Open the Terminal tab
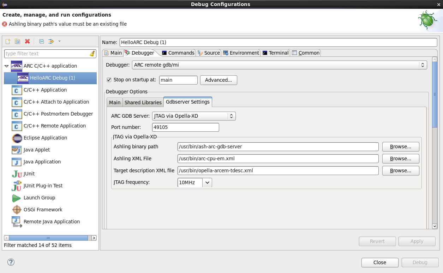Image resolution: width=443 pixels, height=273 pixels. pos(275,53)
